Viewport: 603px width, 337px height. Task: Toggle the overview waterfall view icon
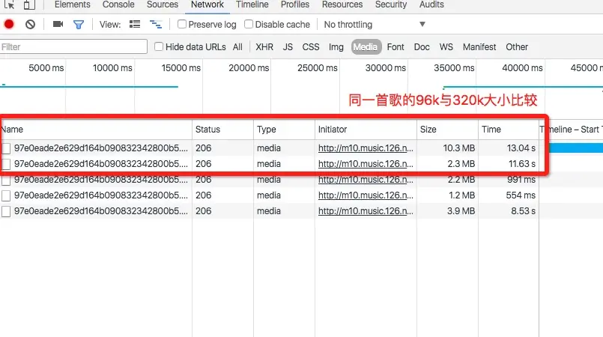(x=156, y=24)
